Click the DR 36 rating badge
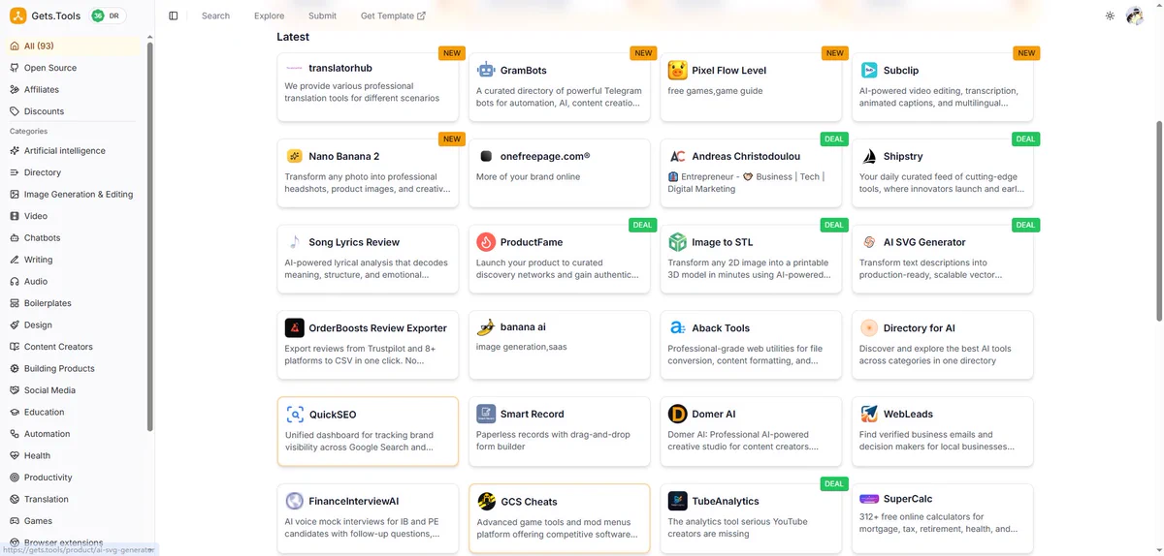 108,15
